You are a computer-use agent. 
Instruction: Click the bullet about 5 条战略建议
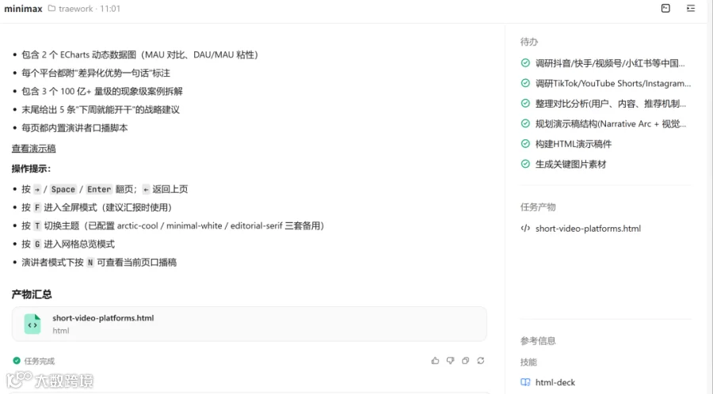coord(101,109)
